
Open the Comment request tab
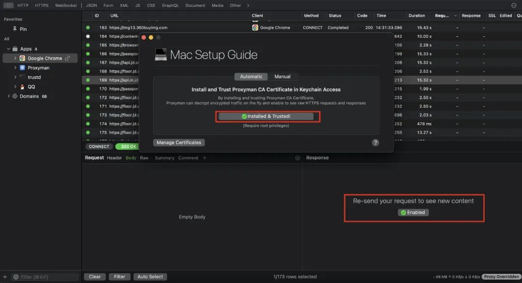point(188,158)
